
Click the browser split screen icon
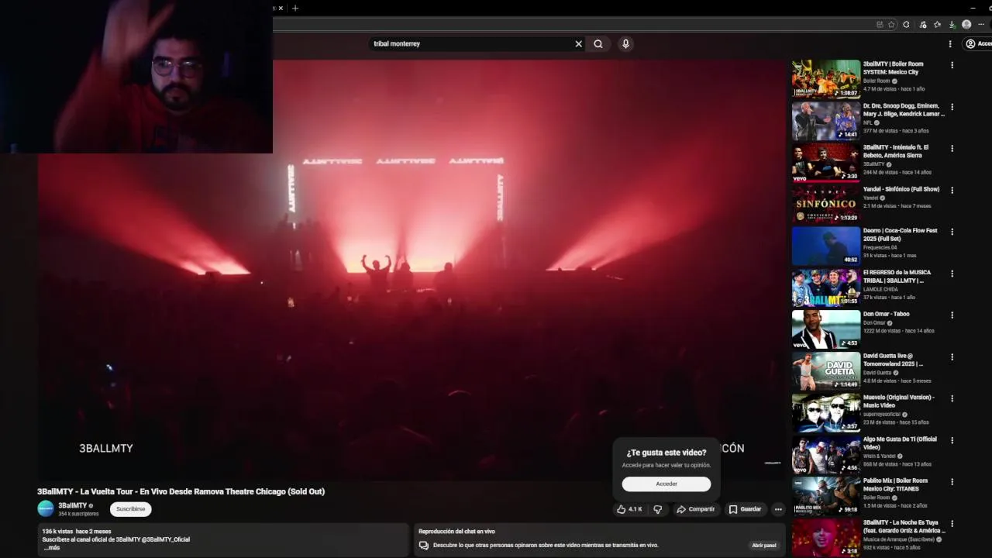coord(880,24)
